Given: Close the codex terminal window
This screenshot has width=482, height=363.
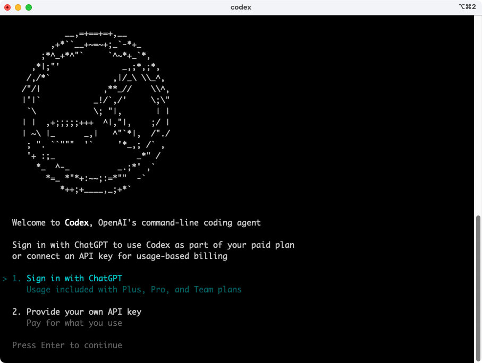Looking at the screenshot, I should [x=7, y=7].
